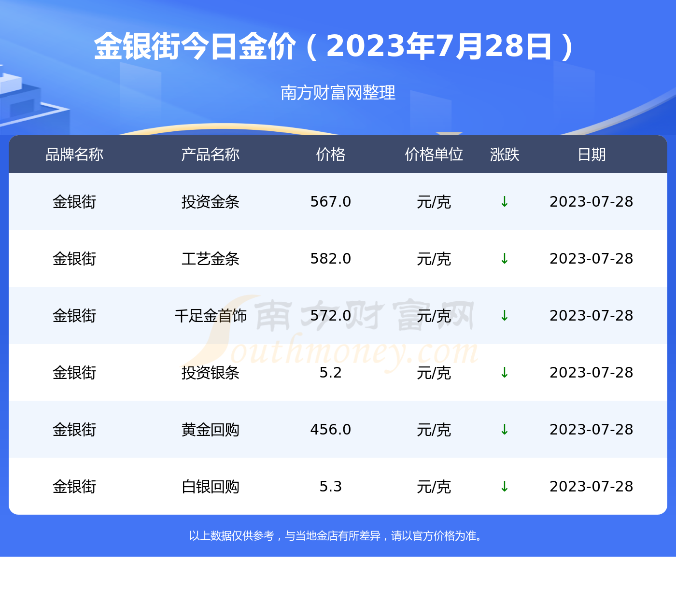Click the 价格单位 column header
Viewport: 676px width, 589px height.
point(434,154)
